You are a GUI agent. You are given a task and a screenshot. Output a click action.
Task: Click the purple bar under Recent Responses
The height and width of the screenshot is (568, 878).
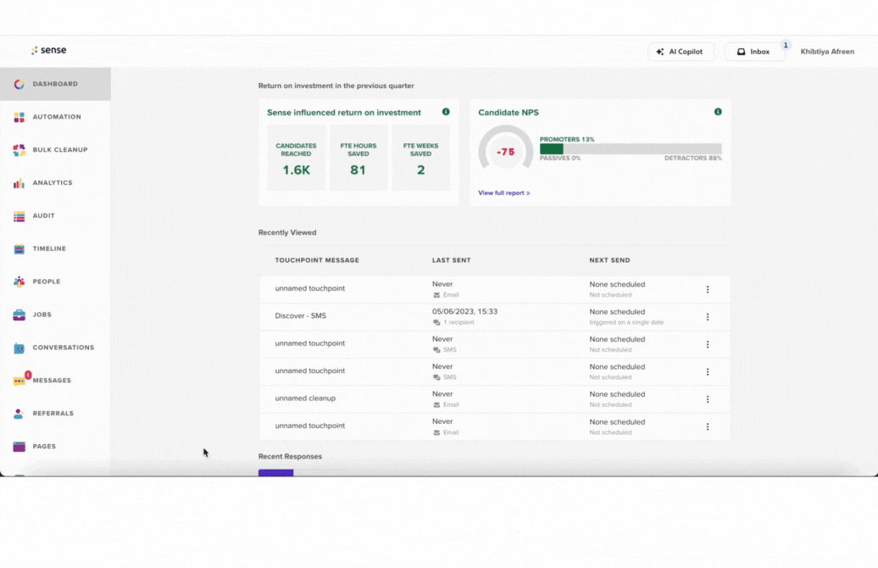coord(275,473)
